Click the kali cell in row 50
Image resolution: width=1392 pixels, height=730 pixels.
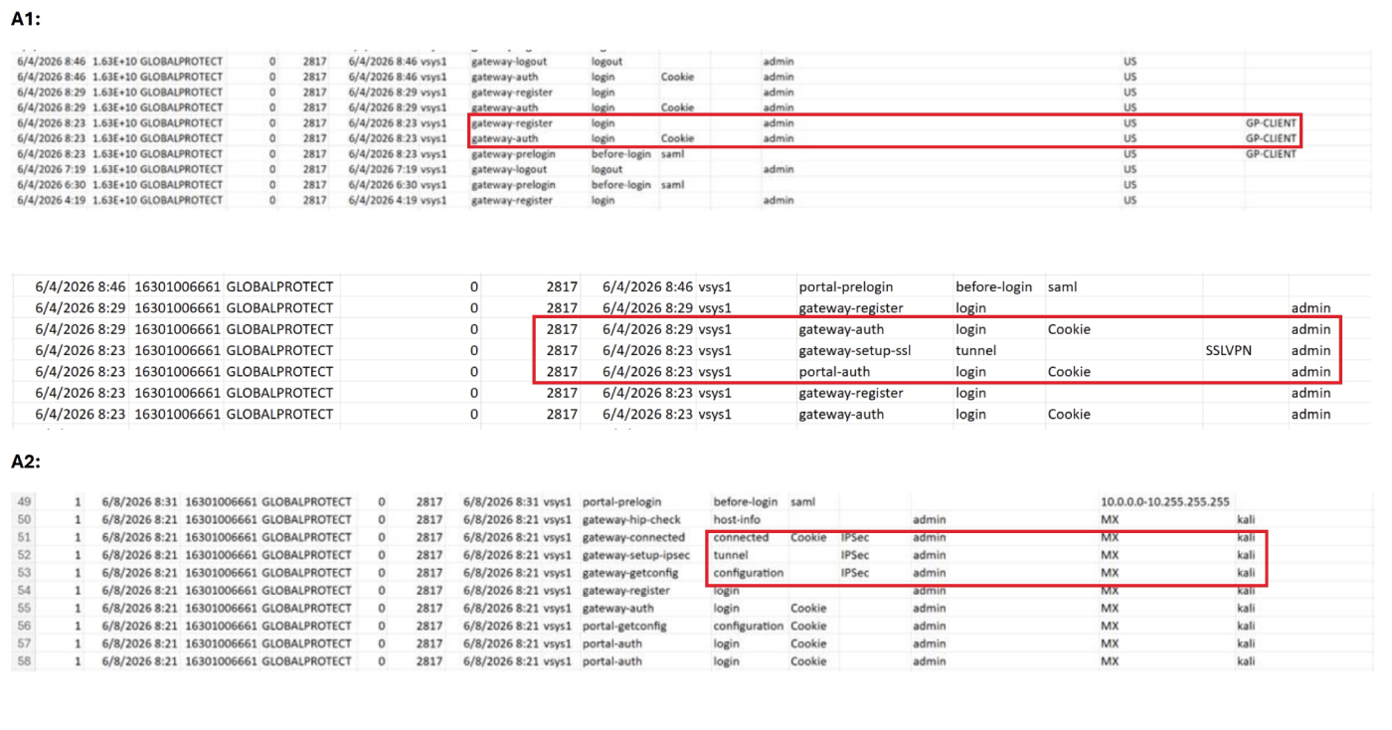(1246, 519)
